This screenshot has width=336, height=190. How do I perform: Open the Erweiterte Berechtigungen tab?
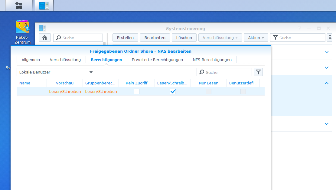tap(157, 60)
